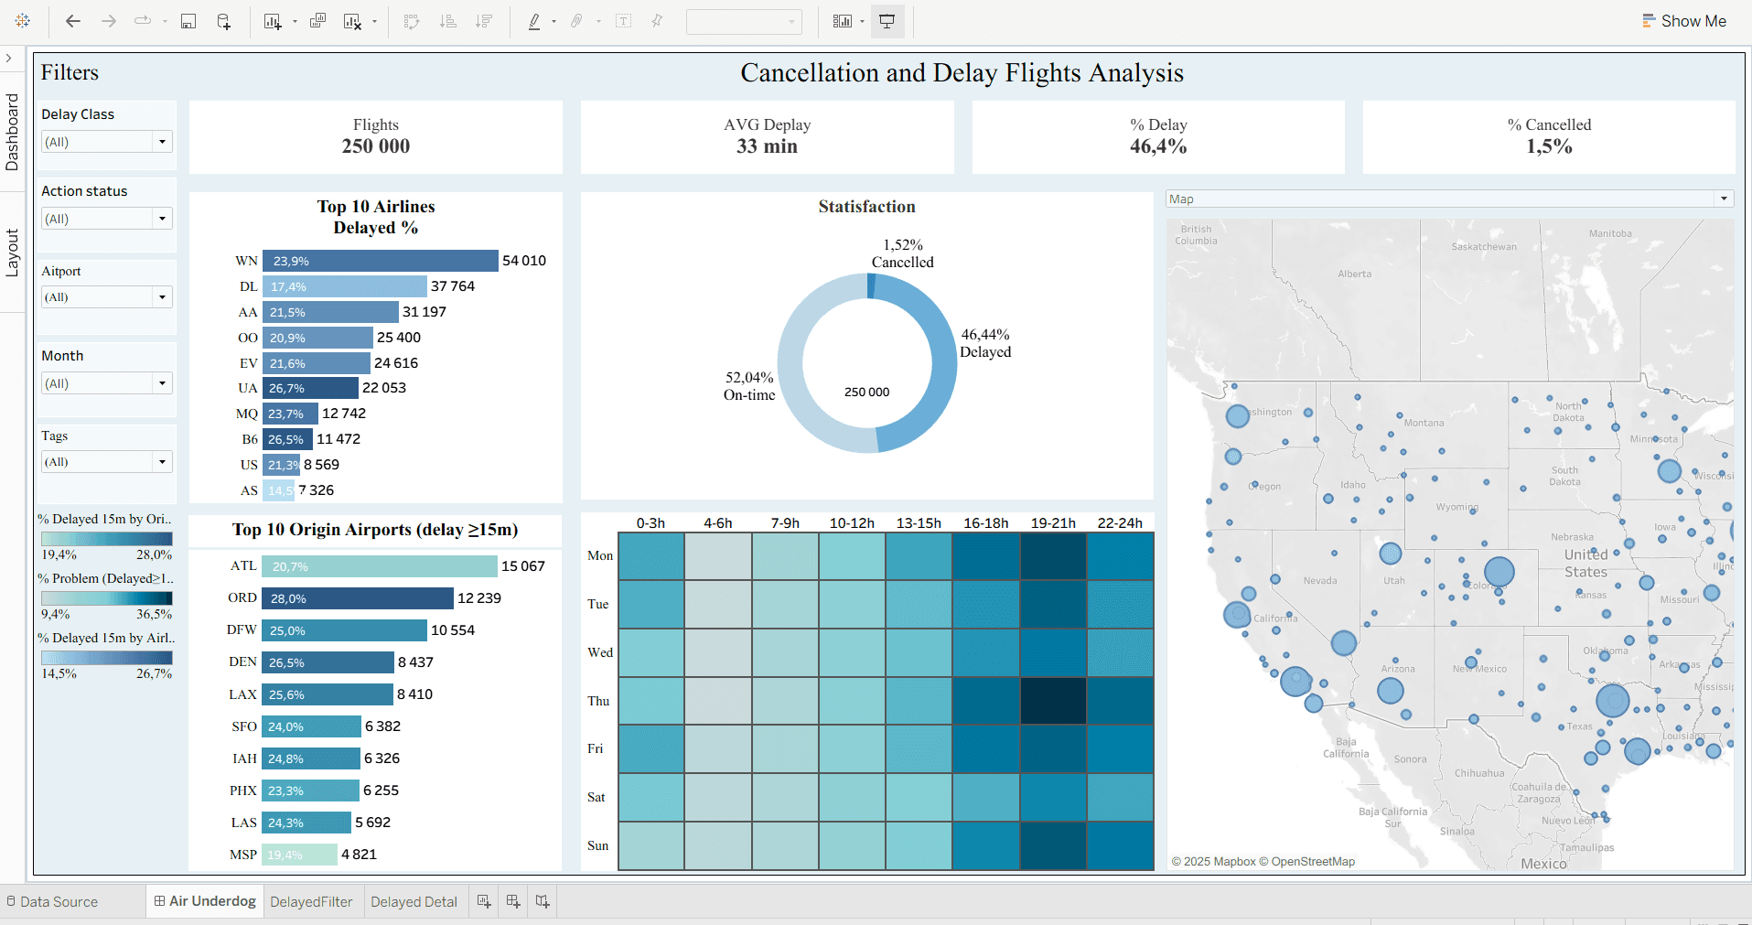
Task: Select the Presentation Mode icon in the toolbar
Action: (x=886, y=20)
